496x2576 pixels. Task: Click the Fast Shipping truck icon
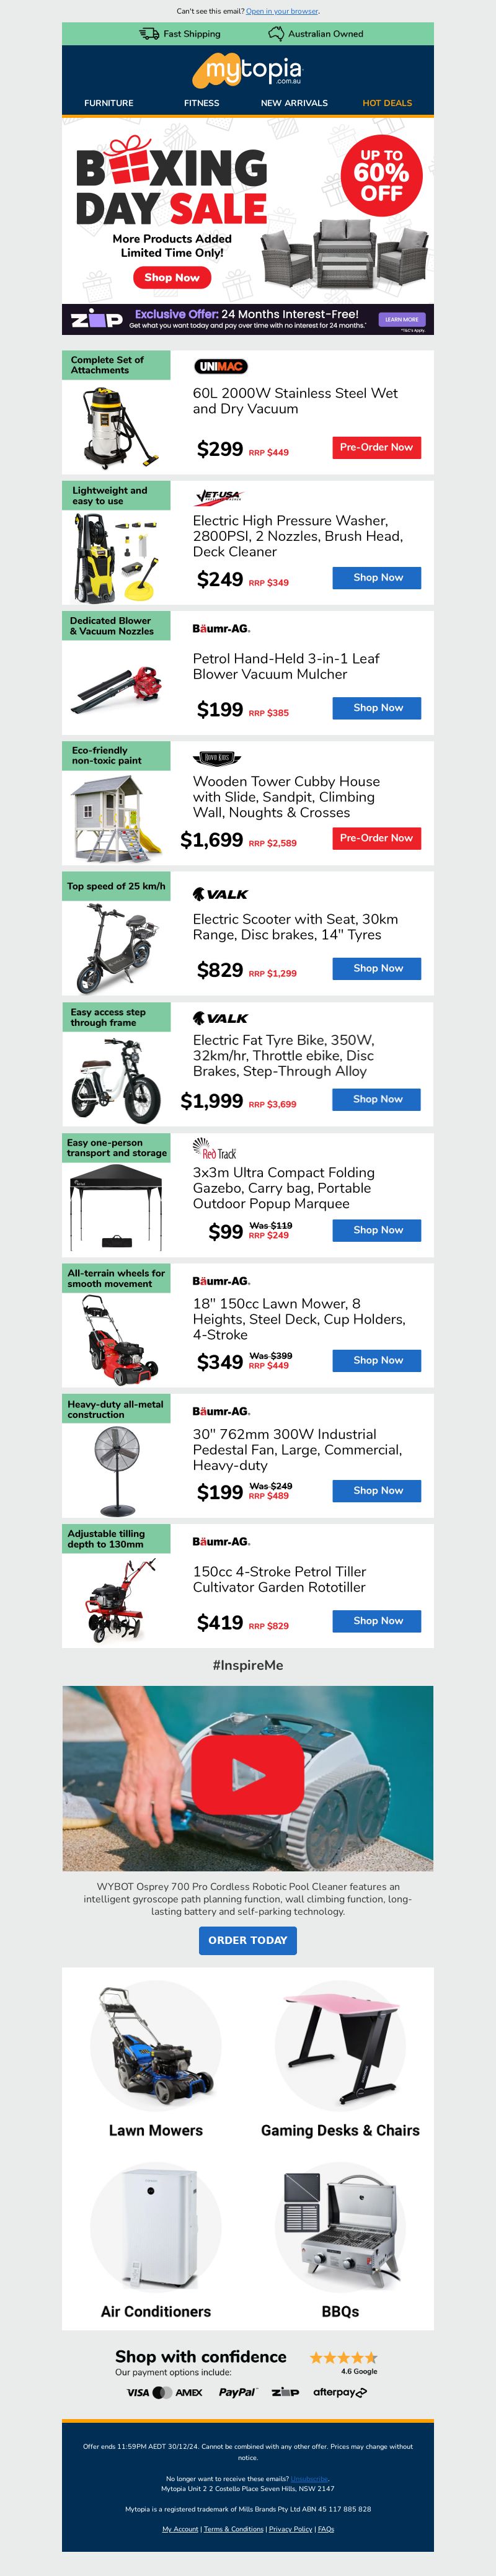coord(149,33)
